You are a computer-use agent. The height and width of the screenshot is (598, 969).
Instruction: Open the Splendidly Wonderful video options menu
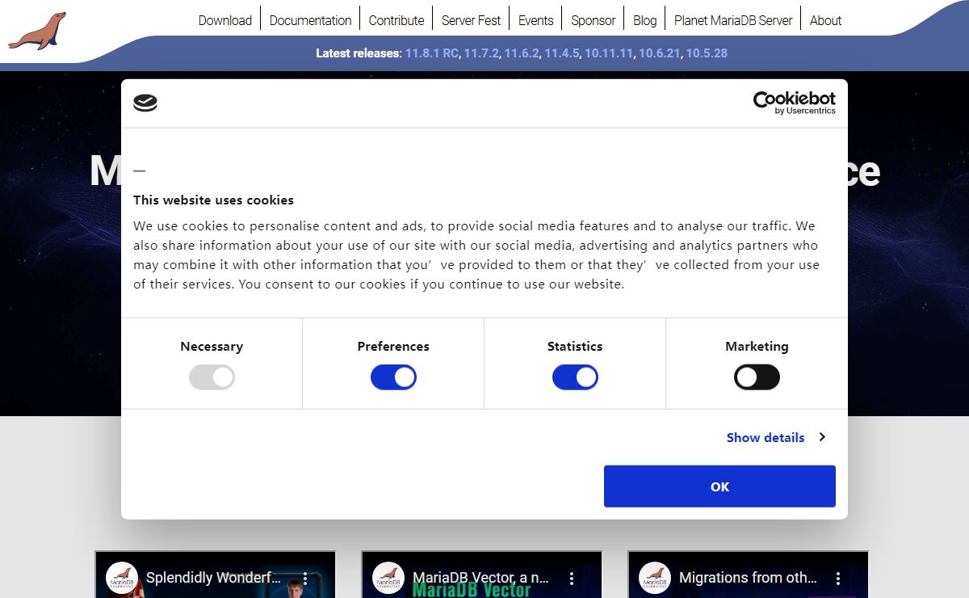[x=306, y=579]
